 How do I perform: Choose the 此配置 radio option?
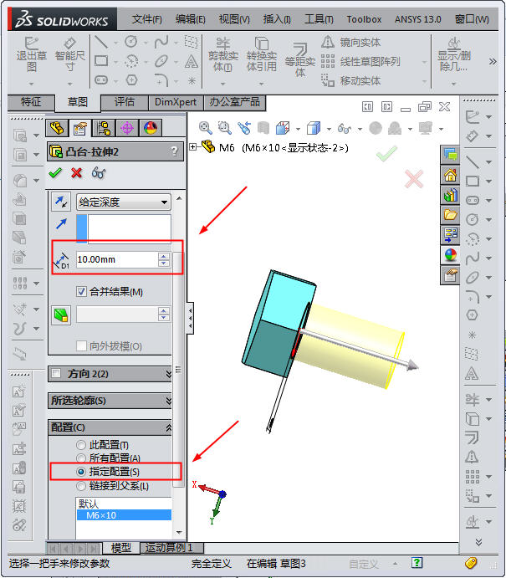click(81, 445)
